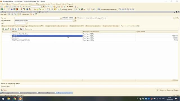
Task: Switch to the accounting balances entry first tab
Action: pos(14,26)
